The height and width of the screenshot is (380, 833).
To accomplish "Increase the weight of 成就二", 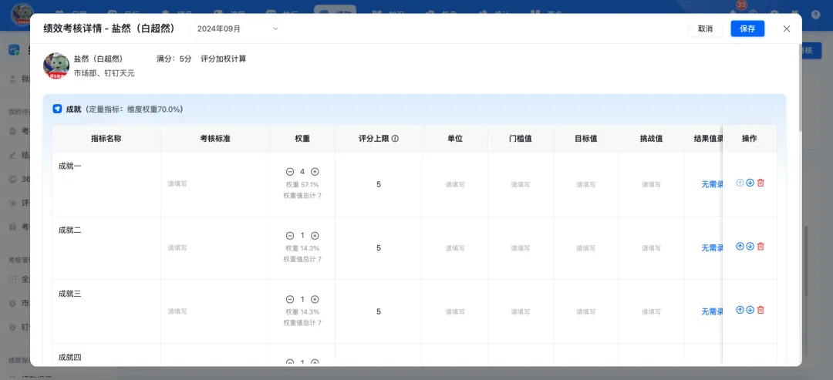I will pyautogui.click(x=315, y=236).
